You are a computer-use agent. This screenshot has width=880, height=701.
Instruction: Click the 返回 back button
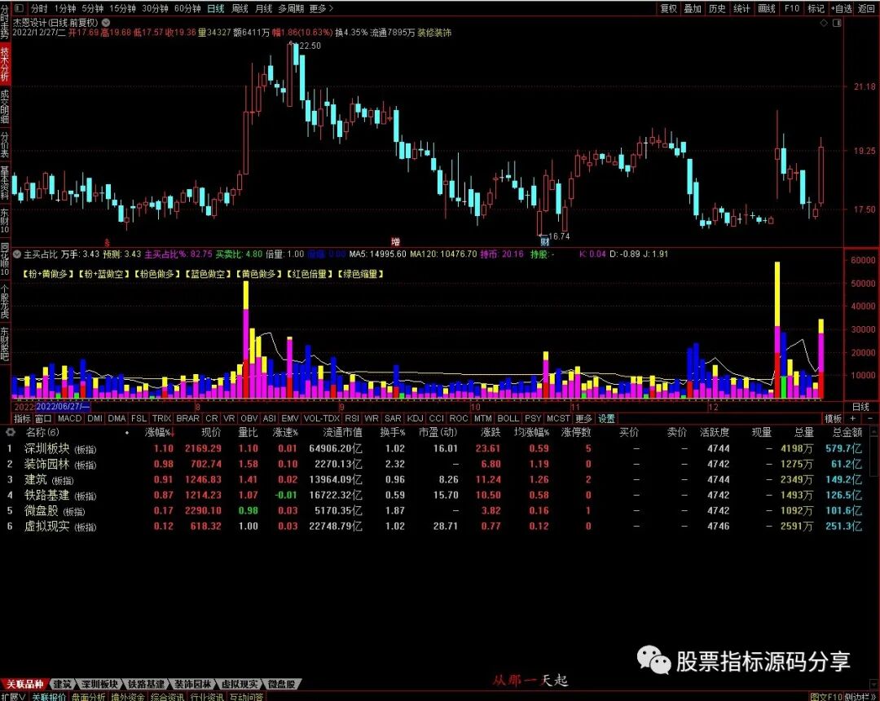pos(866,8)
